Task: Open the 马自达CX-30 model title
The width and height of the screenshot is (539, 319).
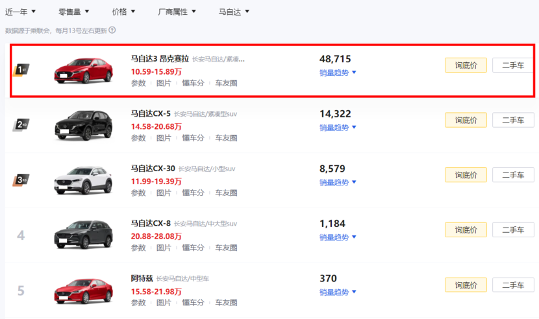Action: [x=153, y=169]
